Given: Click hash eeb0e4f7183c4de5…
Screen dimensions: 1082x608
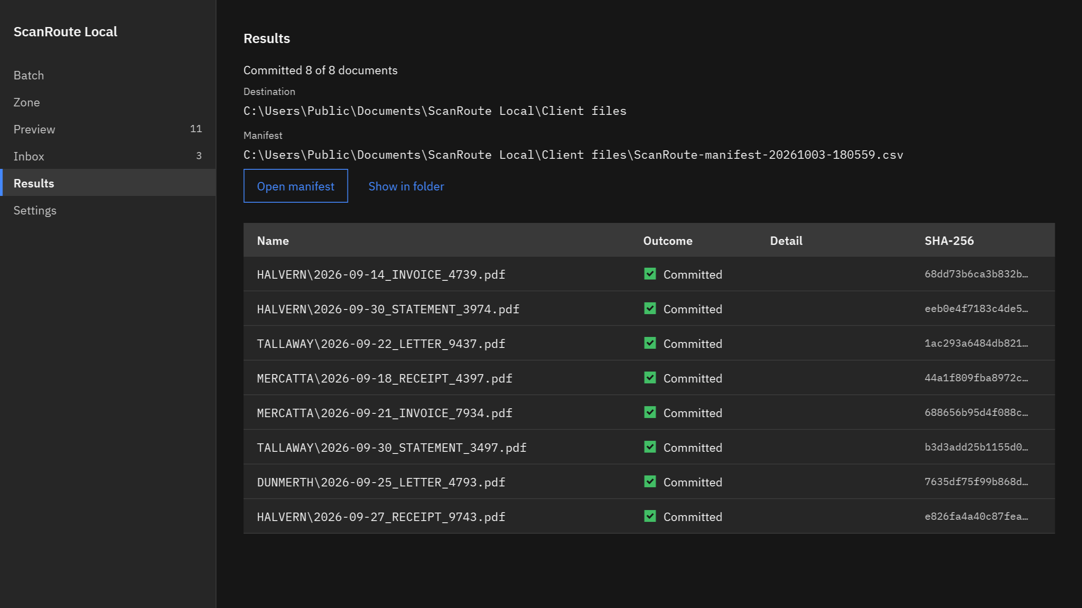Looking at the screenshot, I should (x=976, y=309).
